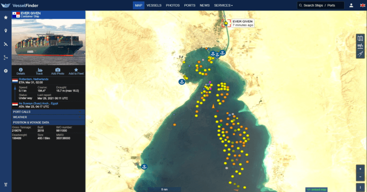Screen dimensions: 367x192
Task: Open the location pin panel in the sidebar
Action: tap(6, 31)
